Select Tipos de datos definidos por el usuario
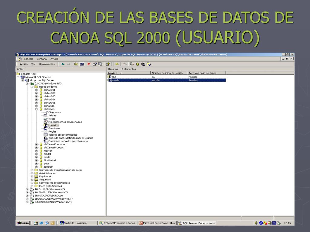Screen dimensions: 310x232 click(71, 138)
